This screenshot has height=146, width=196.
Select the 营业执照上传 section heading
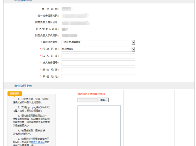pos(23,86)
